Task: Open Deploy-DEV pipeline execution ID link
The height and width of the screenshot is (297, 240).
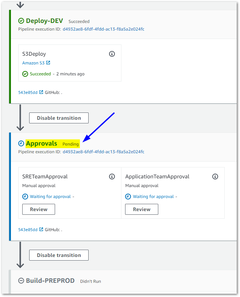Action: tap(103, 29)
